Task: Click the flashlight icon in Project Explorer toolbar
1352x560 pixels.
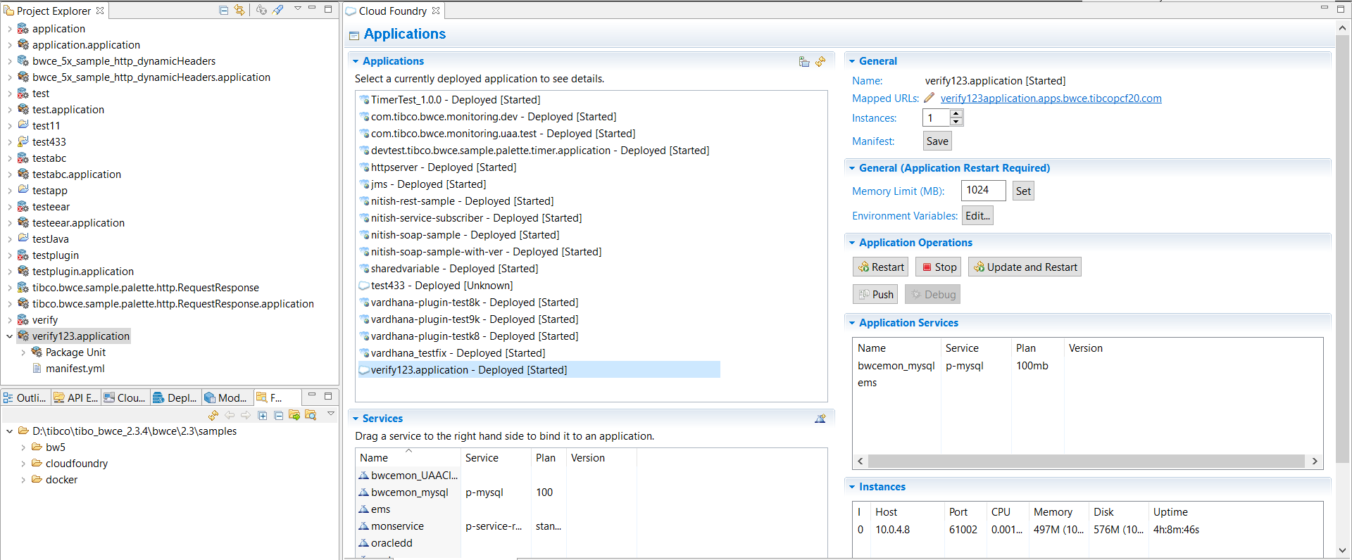Action: point(278,10)
